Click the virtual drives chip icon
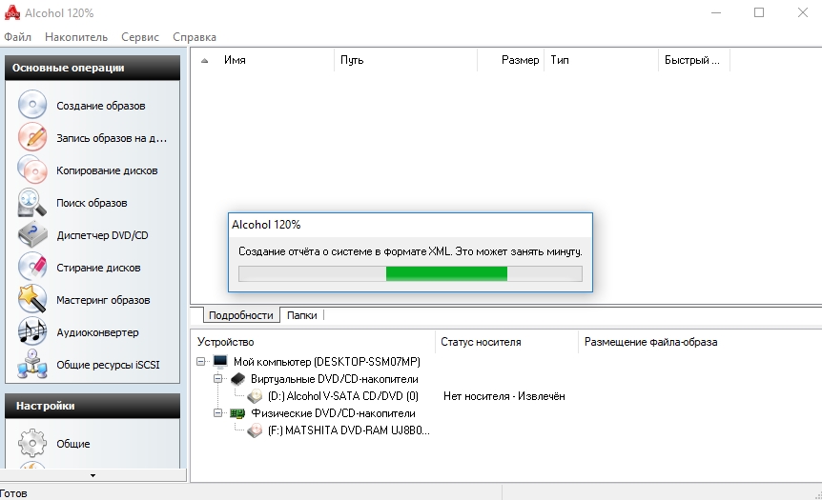Viewport: 822px width, 500px height. click(x=237, y=378)
